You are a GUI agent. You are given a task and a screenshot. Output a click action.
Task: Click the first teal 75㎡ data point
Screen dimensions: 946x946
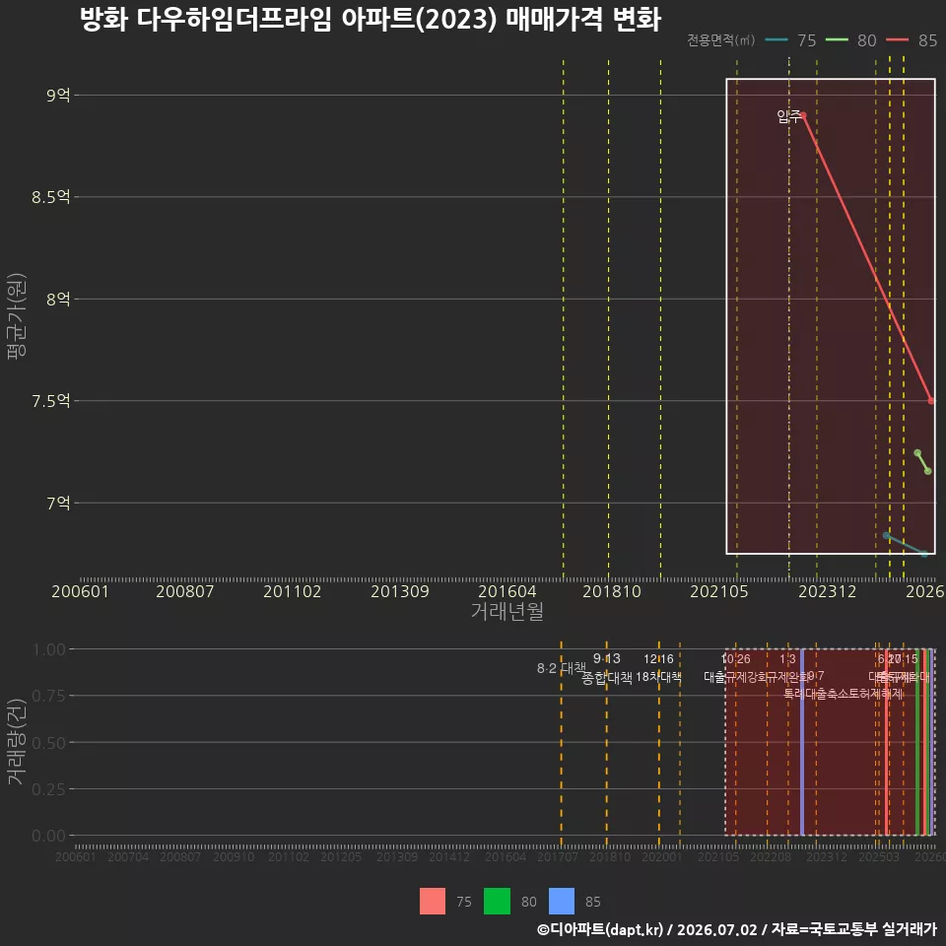(886, 536)
